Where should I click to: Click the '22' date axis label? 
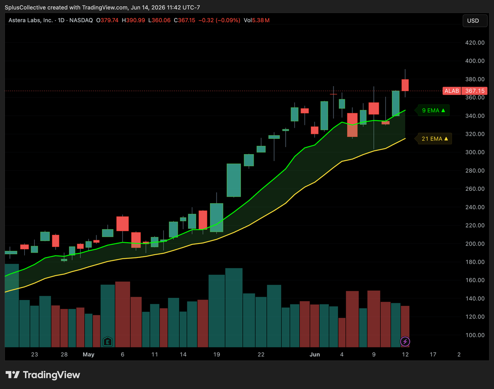261,354
